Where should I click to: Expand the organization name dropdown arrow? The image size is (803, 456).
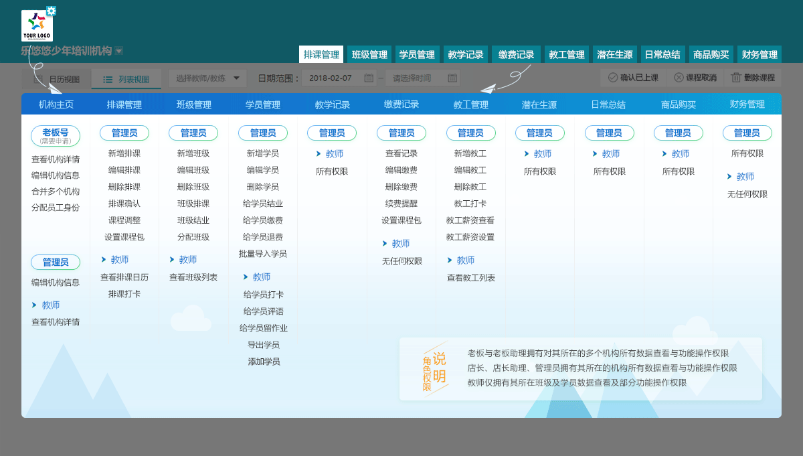(118, 51)
